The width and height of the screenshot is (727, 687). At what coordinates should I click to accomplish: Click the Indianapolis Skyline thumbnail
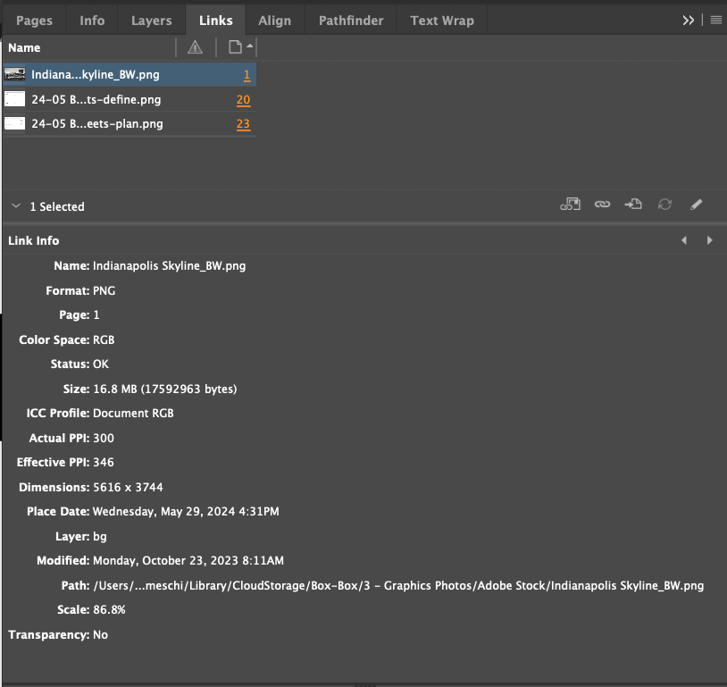tap(15, 75)
